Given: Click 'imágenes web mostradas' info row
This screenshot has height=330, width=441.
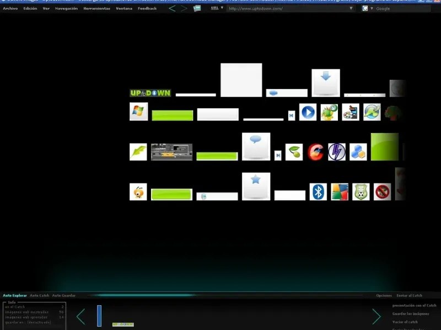Looking at the screenshot, I should click(x=34, y=312).
